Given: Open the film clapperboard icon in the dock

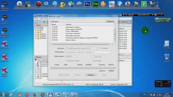Looking at the screenshot, I should [x=28, y=4].
